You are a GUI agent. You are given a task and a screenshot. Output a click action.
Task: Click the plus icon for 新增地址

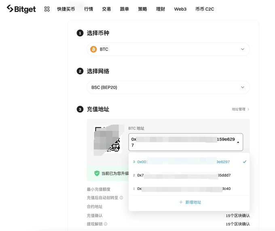pyautogui.click(x=181, y=202)
